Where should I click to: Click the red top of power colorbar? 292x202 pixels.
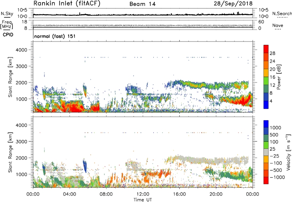coord(266,49)
